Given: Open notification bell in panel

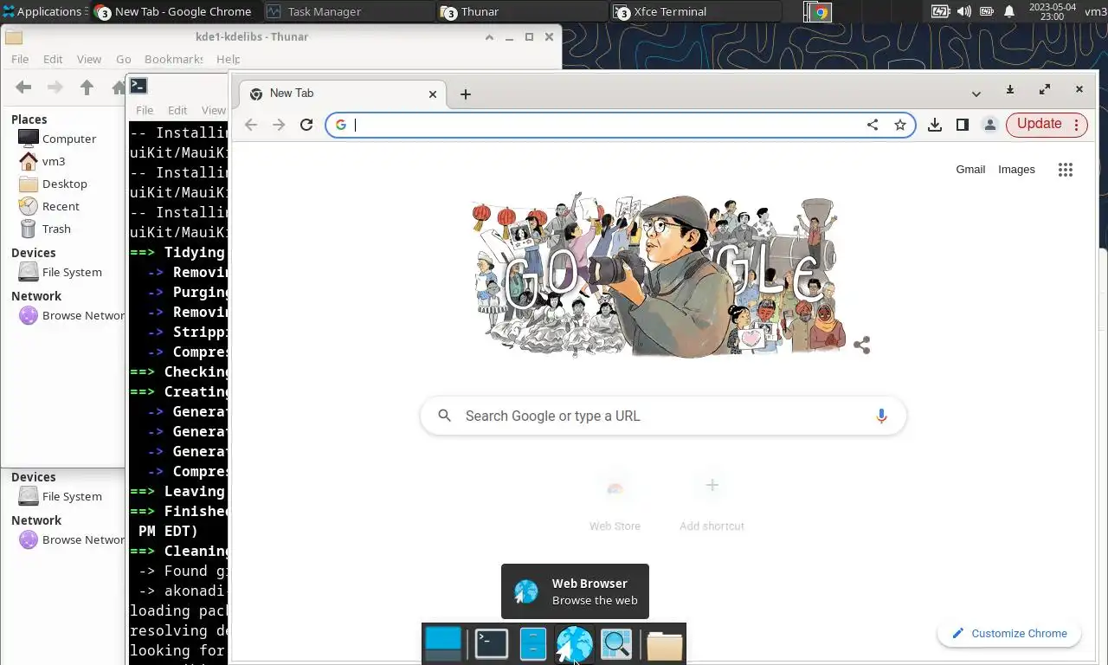Looking at the screenshot, I should click(x=1009, y=11).
